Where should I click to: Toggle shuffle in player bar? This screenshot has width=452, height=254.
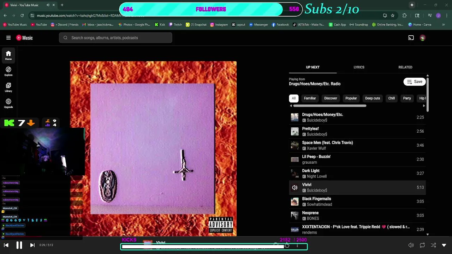click(434, 245)
